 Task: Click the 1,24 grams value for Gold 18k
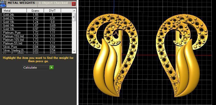point(36,22)
